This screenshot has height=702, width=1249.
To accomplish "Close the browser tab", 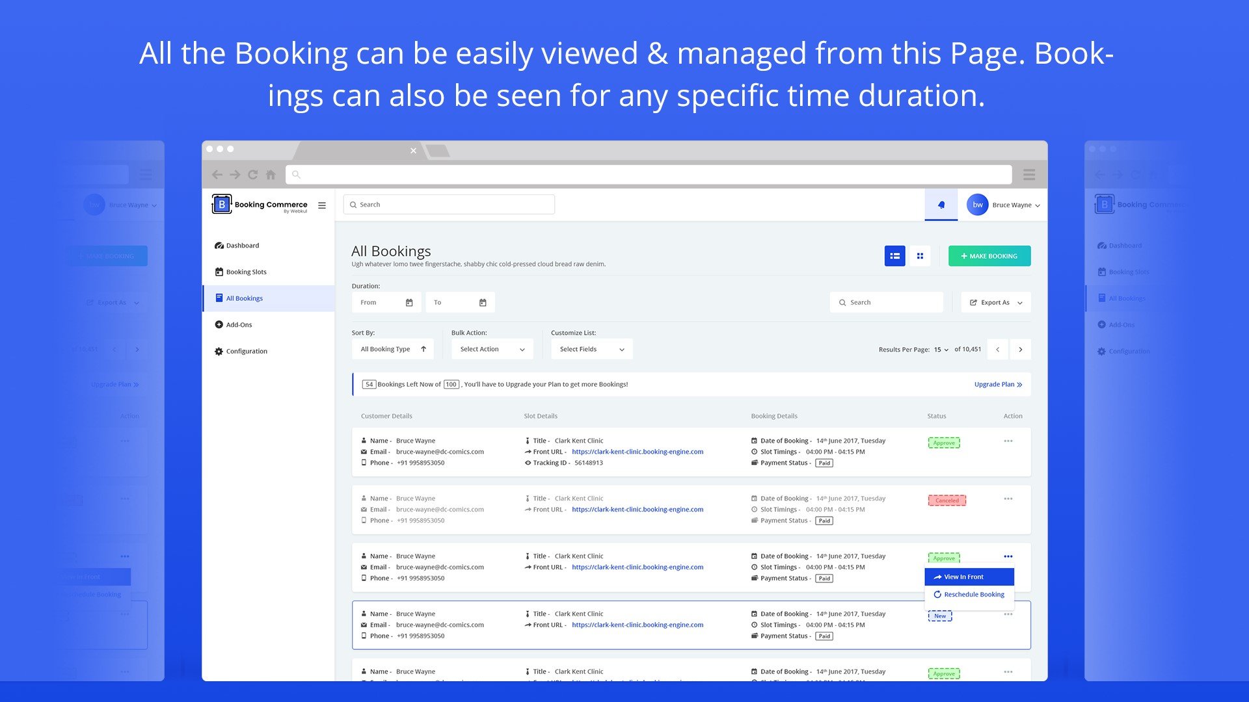I will click(413, 151).
